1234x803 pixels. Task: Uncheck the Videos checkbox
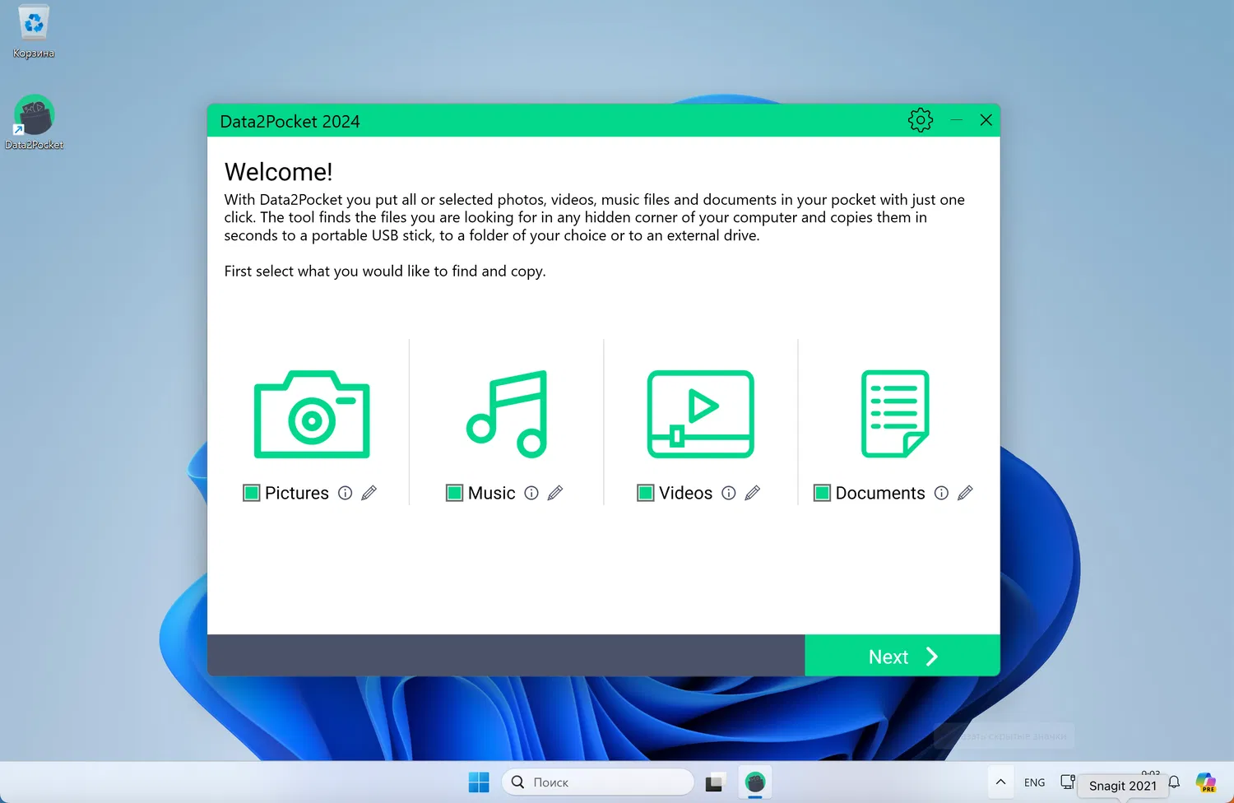[646, 493]
